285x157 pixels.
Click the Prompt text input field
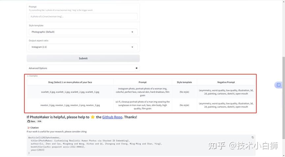pos(83,16)
